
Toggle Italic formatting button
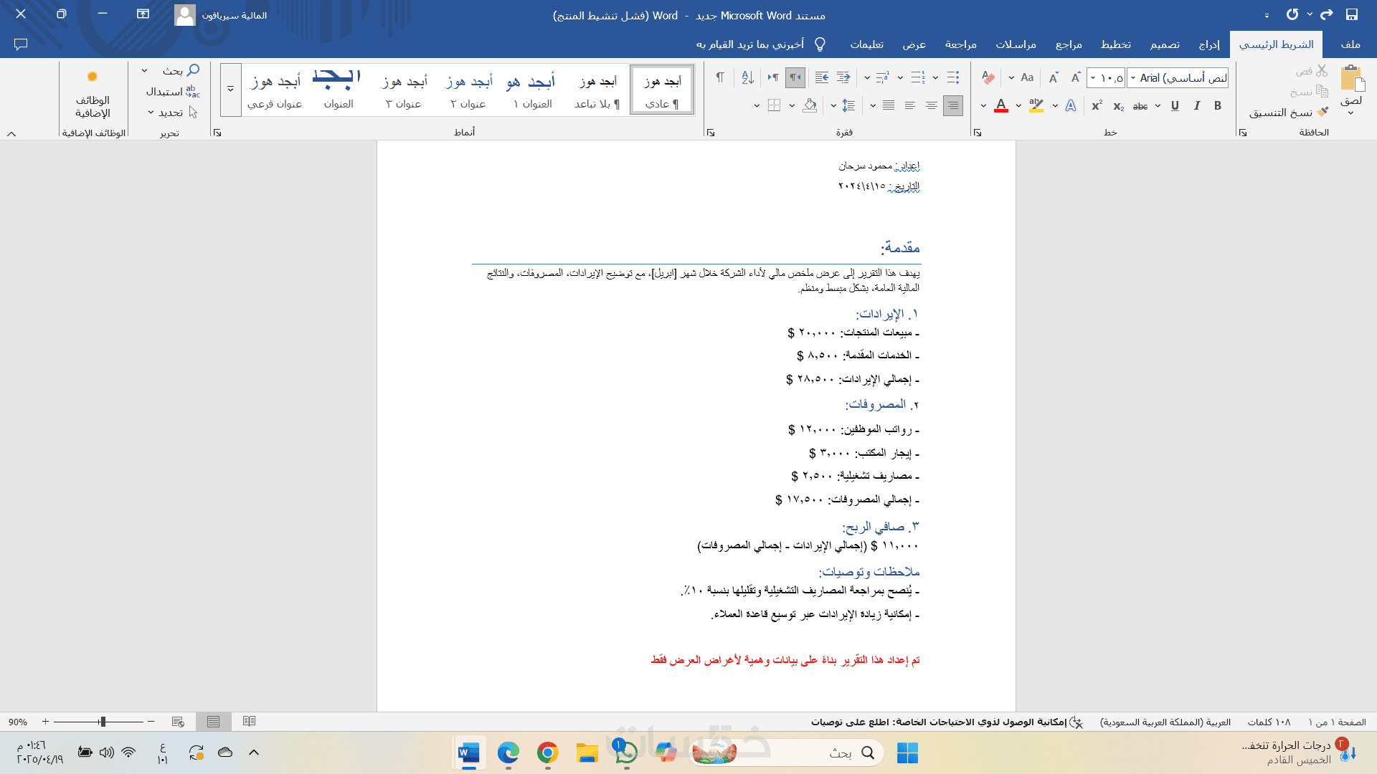[1196, 106]
